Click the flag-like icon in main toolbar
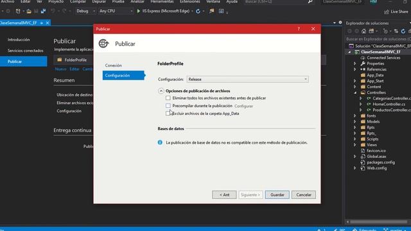The width and height of the screenshot is (411, 231). coord(211,11)
